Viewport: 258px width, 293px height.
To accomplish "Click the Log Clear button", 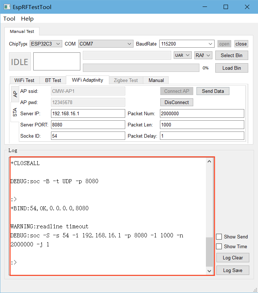I will coord(233,258).
